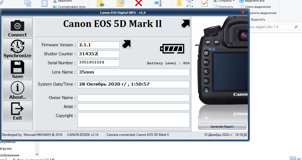The height and width of the screenshot is (160, 302).
Task: Select the Serial Number field
Action: point(99,63)
